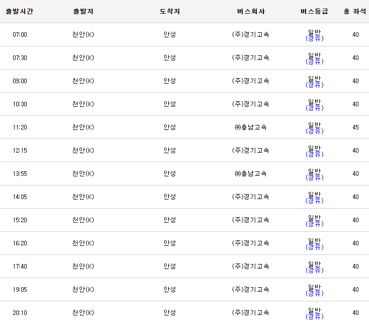Image resolution: width=369 pixels, height=323 pixels.
Task: Click the 출발지 column header
Action: point(83,11)
